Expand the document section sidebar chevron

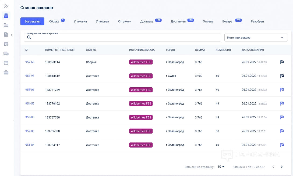(x=12, y=35)
